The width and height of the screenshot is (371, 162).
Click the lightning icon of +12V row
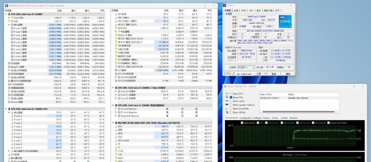[116, 151]
